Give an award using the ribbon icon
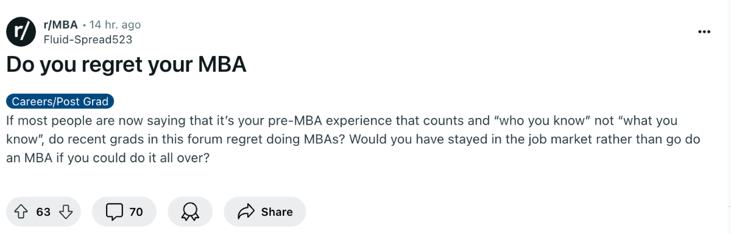The image size is (731, 234). [x=189, y=212]
